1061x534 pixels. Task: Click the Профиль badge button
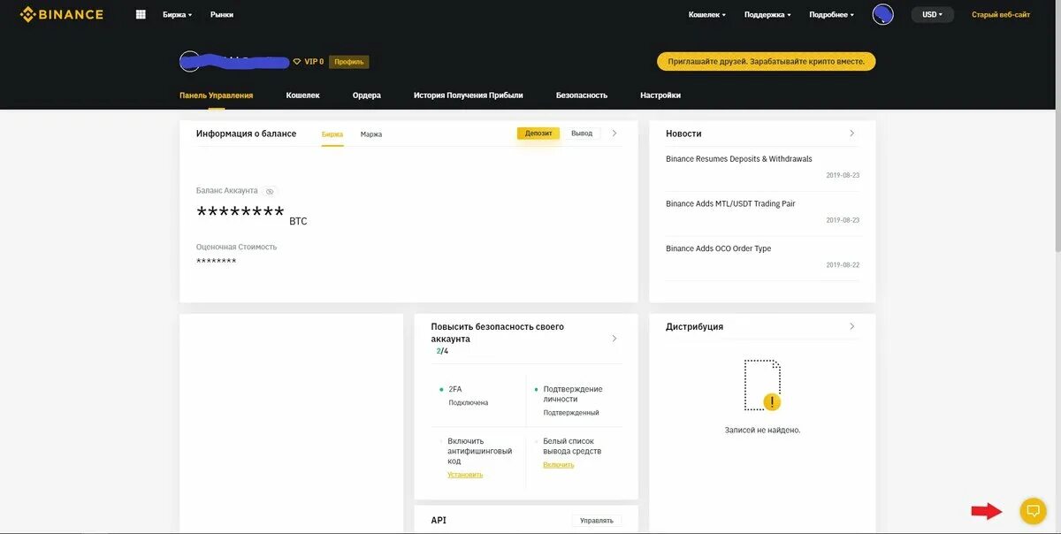[349, 62]
